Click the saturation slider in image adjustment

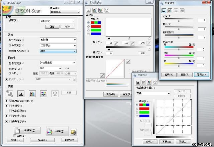pos(179,37)
